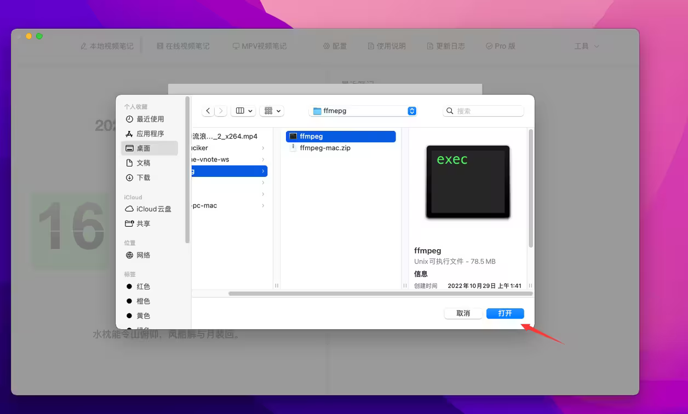Expand the folder ending in ciker
Image resolution: width=688 pixels, height=414 pixels.
coord(263,148)
